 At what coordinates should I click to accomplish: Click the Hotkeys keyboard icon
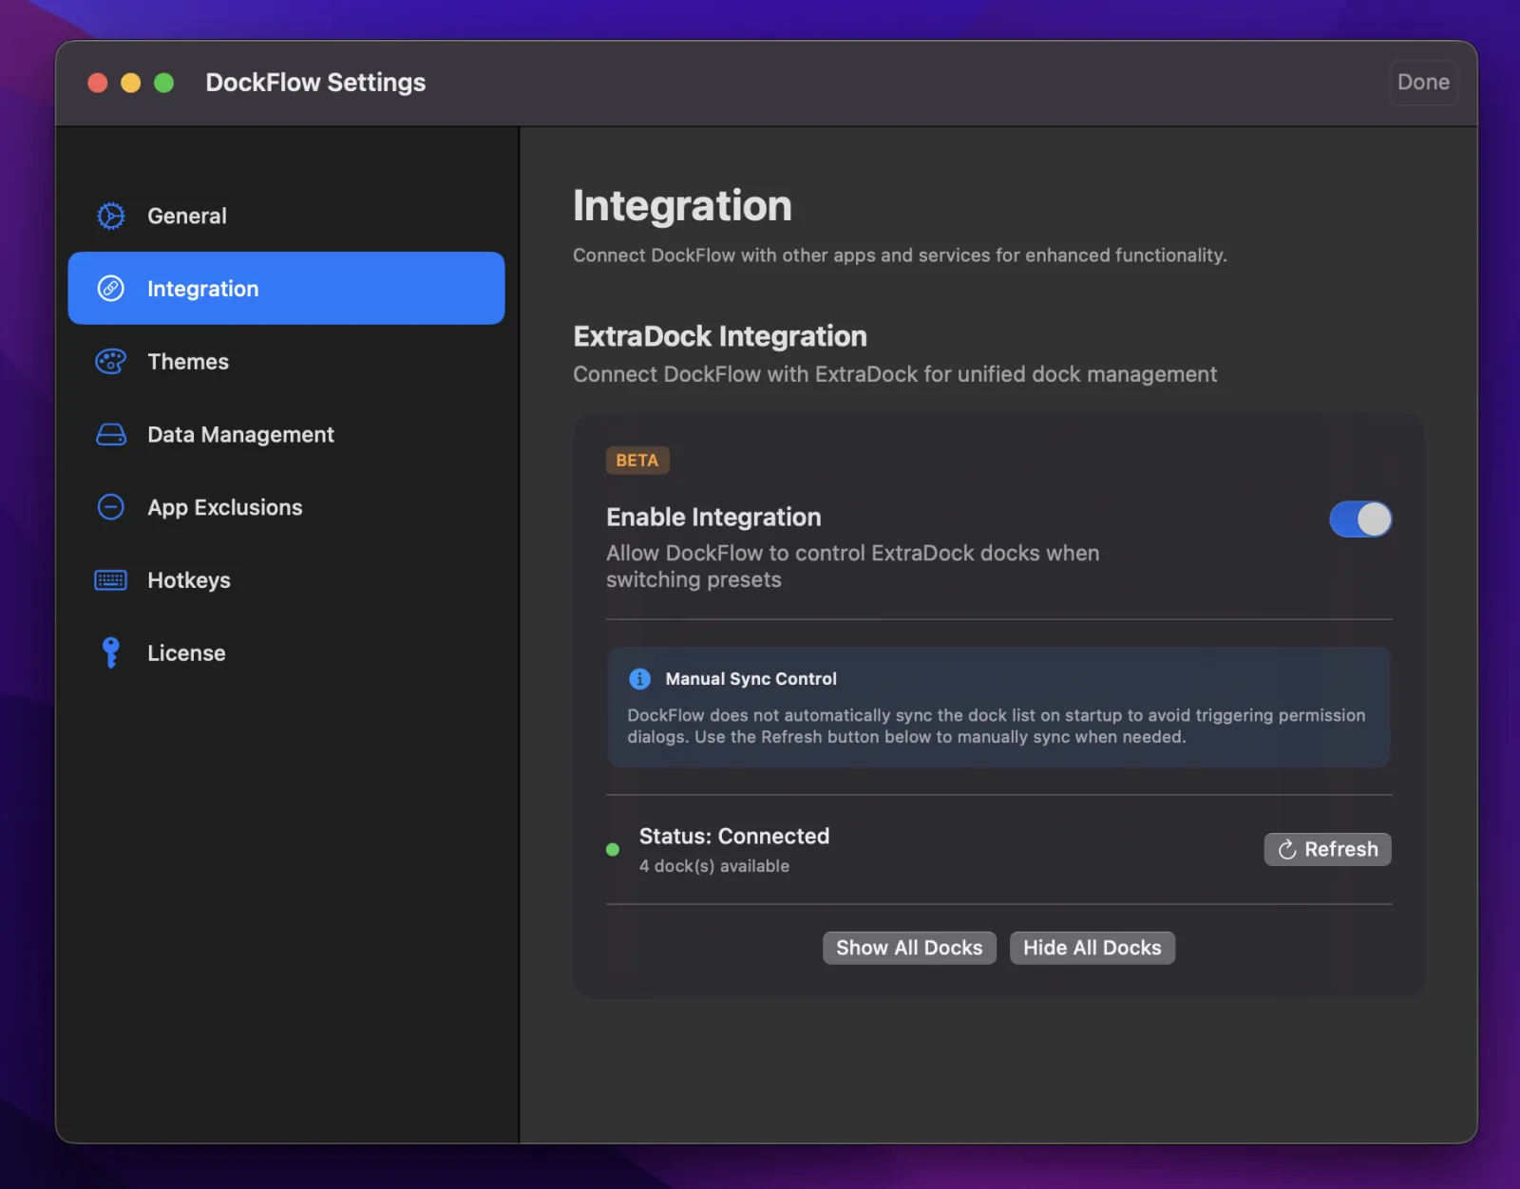coord(111,580)
